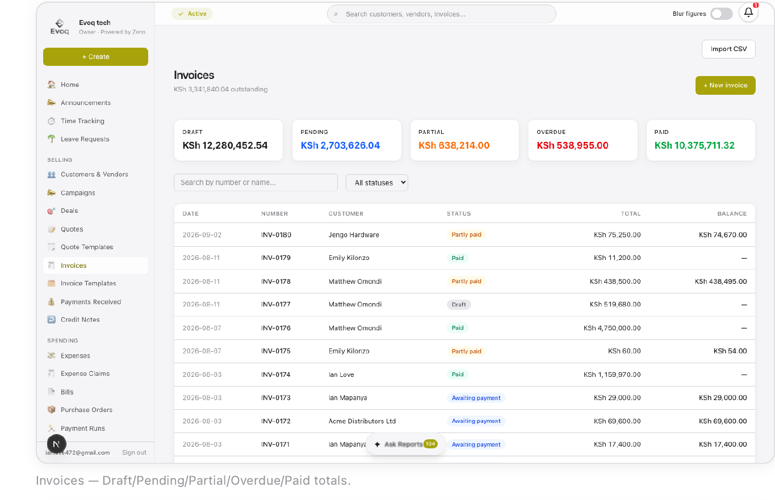Image resolution: width=775 pixels, height=500 pixels.
Task: Open the Ask Reports assistant button
Action: (x=405, y=444)
